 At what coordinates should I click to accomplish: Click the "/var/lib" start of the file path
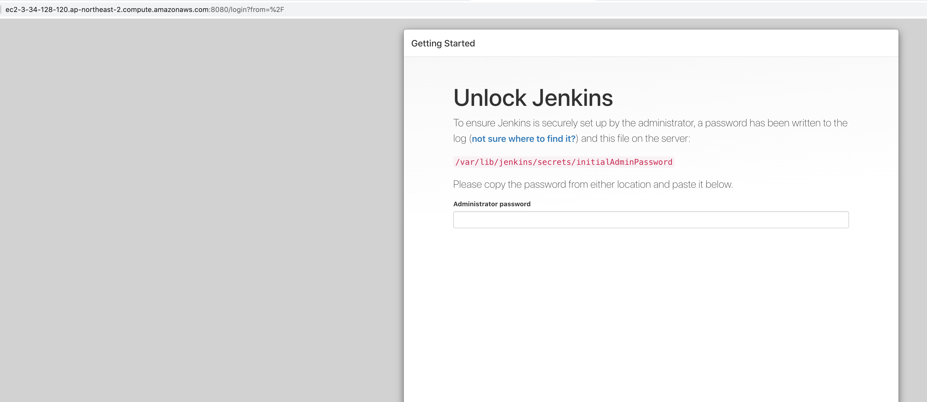pos(474,162)
